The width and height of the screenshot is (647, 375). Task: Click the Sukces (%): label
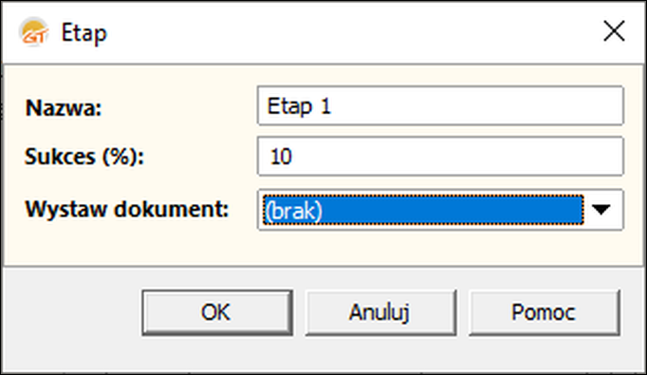point(84,157)
